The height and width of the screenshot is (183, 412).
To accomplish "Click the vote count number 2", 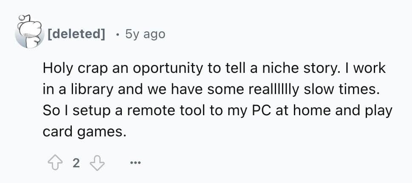I will [76, 163].
